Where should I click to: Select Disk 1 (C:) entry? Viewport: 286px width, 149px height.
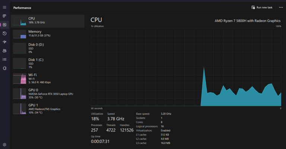(48, 63)
